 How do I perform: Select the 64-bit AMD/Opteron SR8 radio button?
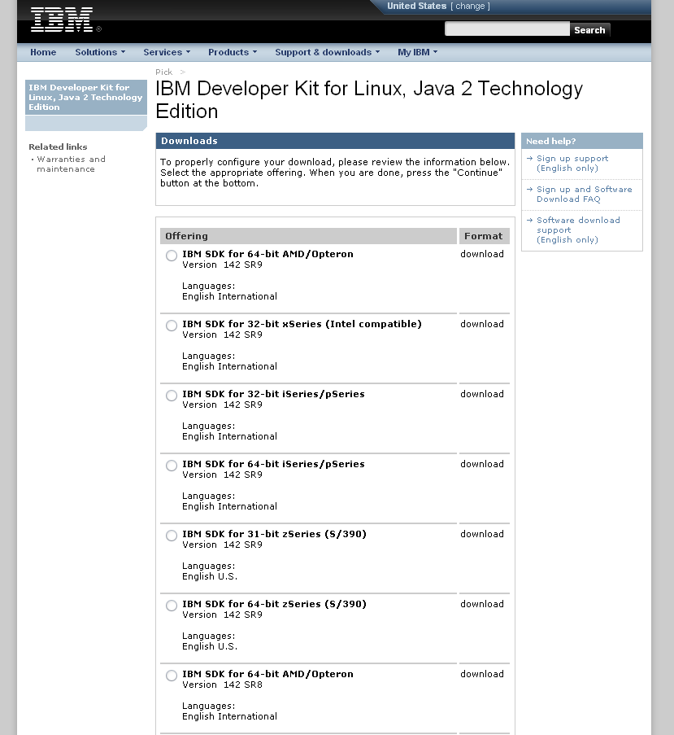[x=172, y=676]
